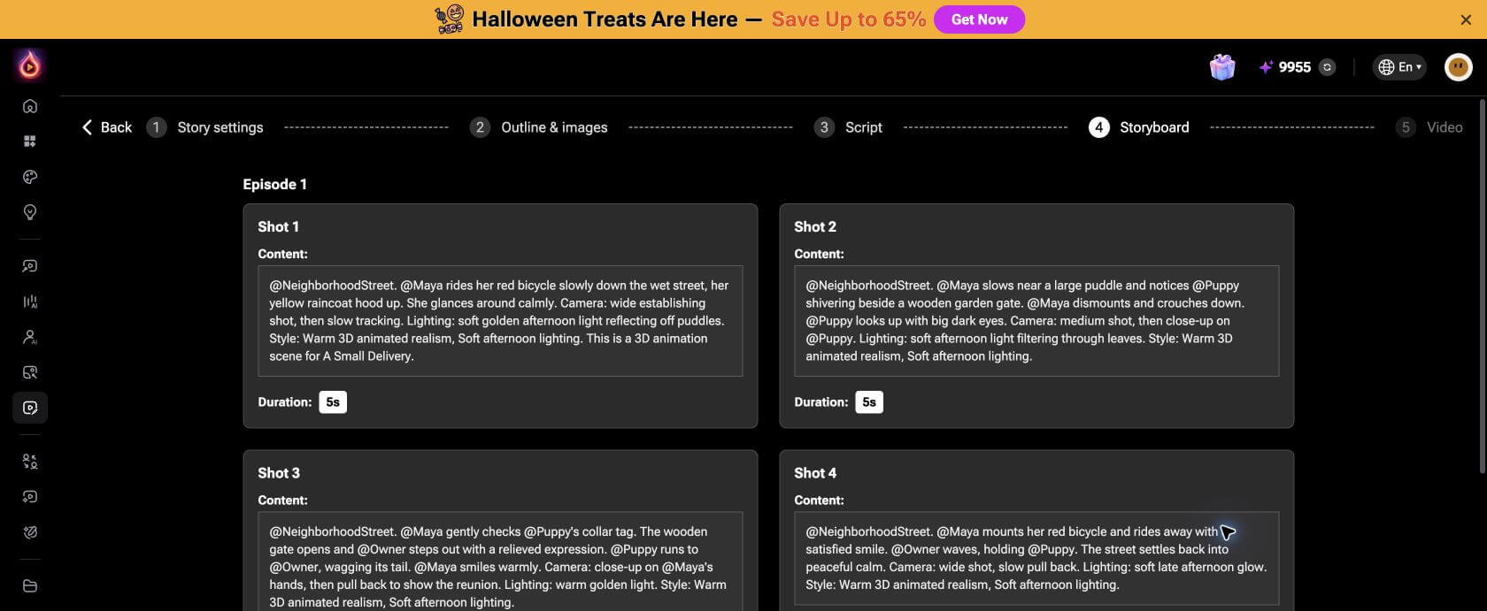This screenshot has width=1487, height=611.
Task: Open the AI person avatar icon
Action: pos(30,337)
